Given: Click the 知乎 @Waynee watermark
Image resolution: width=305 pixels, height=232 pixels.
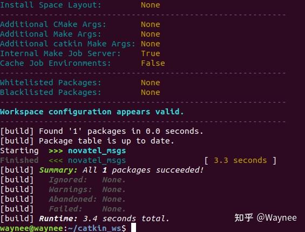Looking at the screenshot, I should tap(266, 217).
